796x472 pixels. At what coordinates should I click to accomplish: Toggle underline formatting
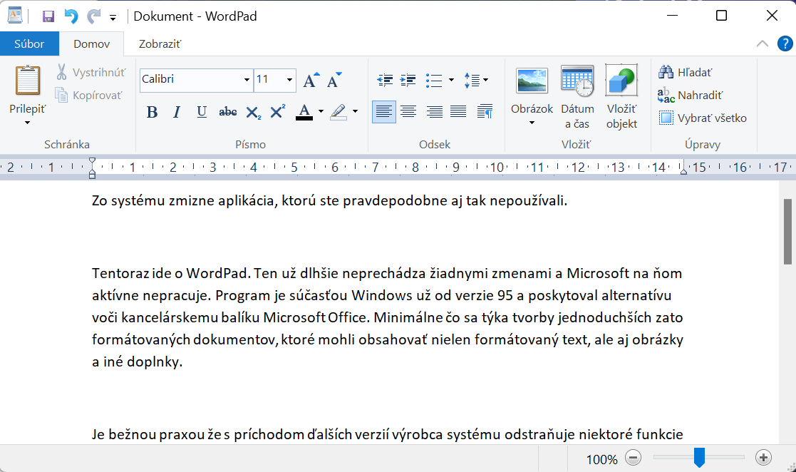[x=202, y=112]
